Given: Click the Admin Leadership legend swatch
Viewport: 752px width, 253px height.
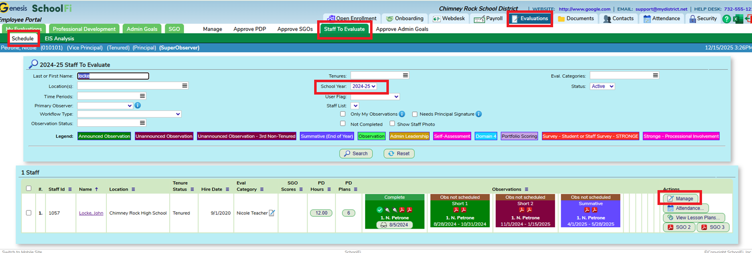Looking at the screenshot, I should pos(409,136).
